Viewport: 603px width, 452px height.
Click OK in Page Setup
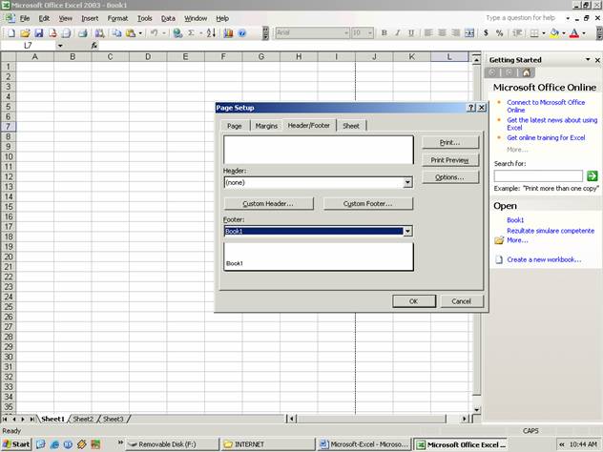click(x=414, y=301)
